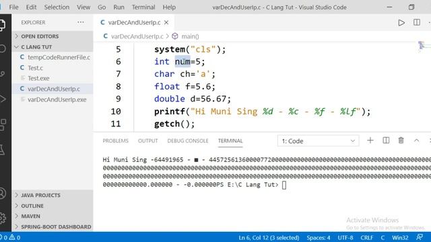Select varDecAndUserIp.exe in explorer
This screenshot has width=431, height=242.
point(53,99)
